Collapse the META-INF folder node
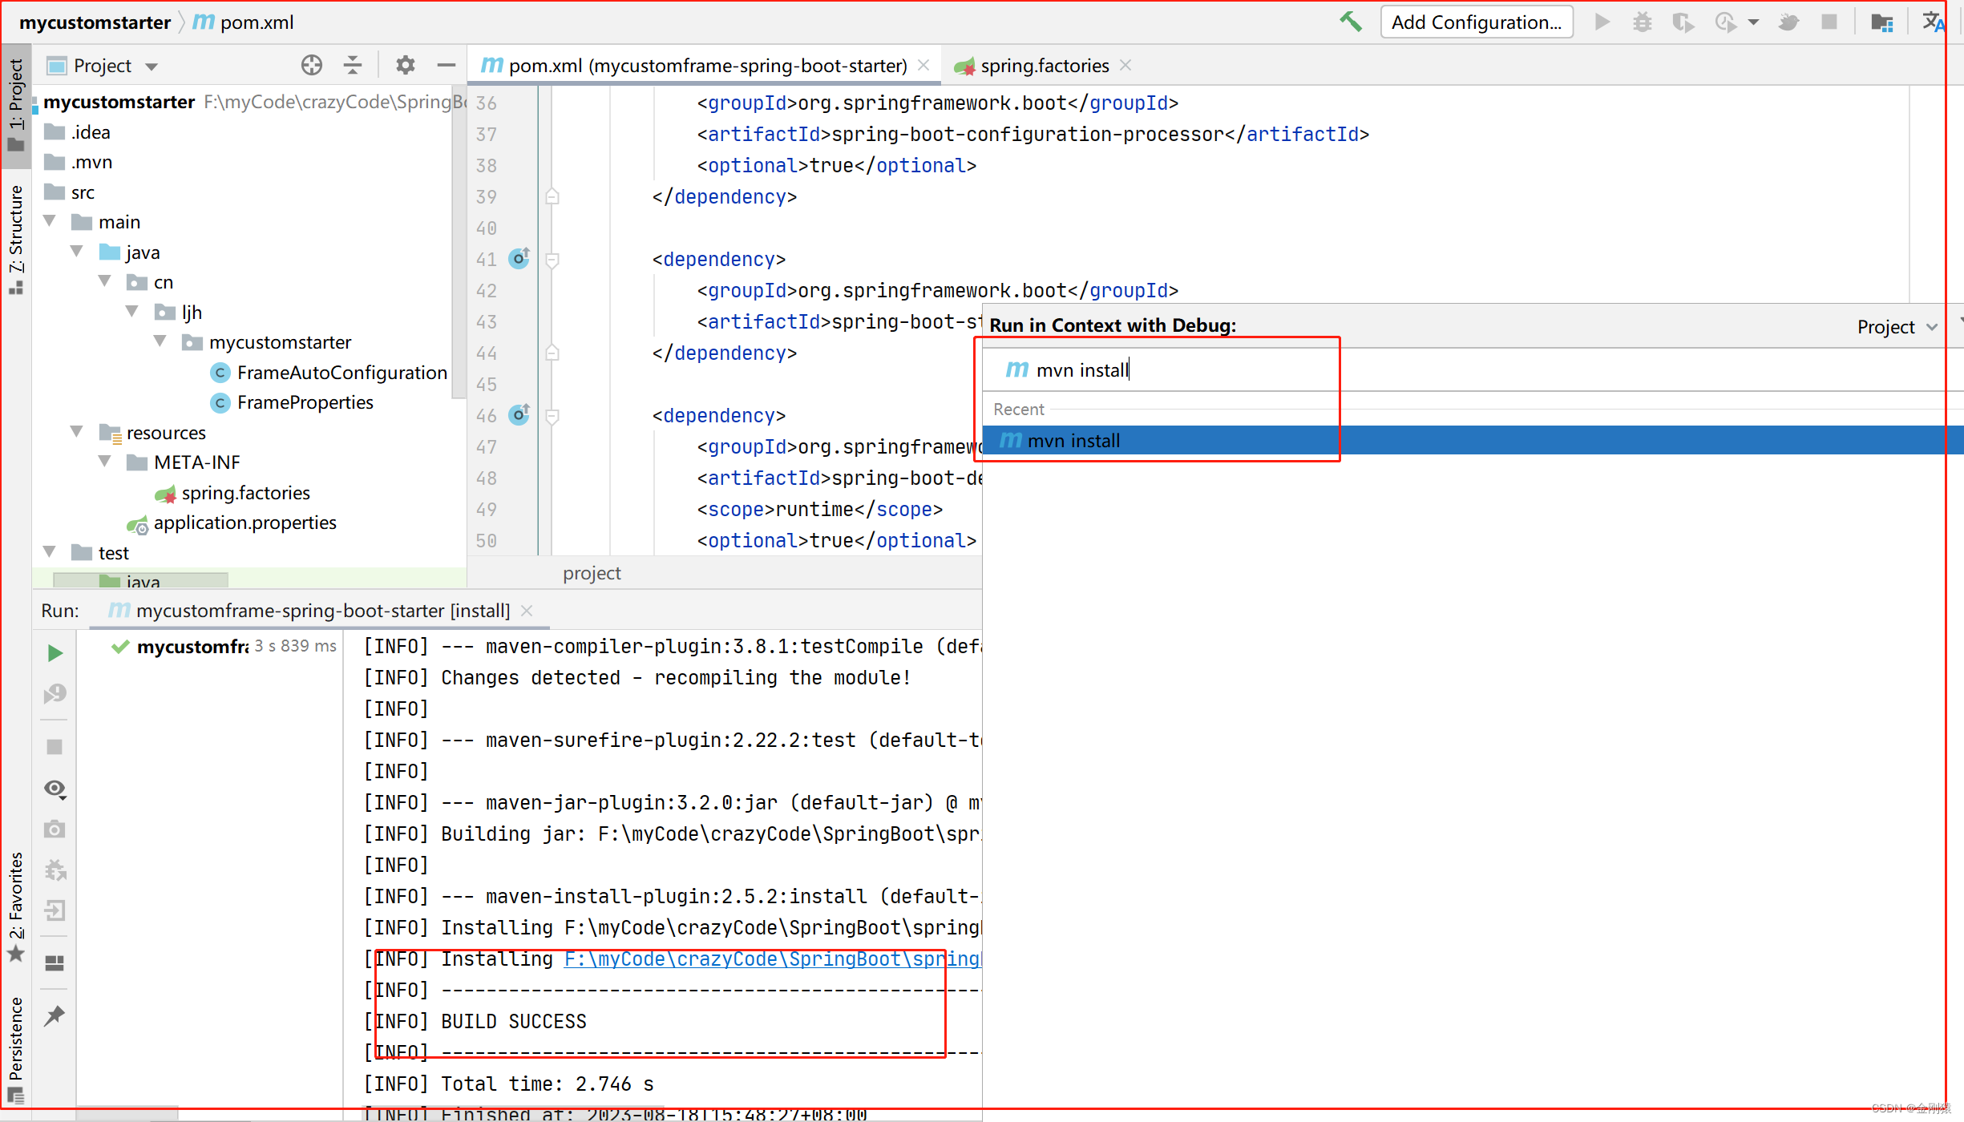This screenshot has height=1122, width=1964. [105, 462]
